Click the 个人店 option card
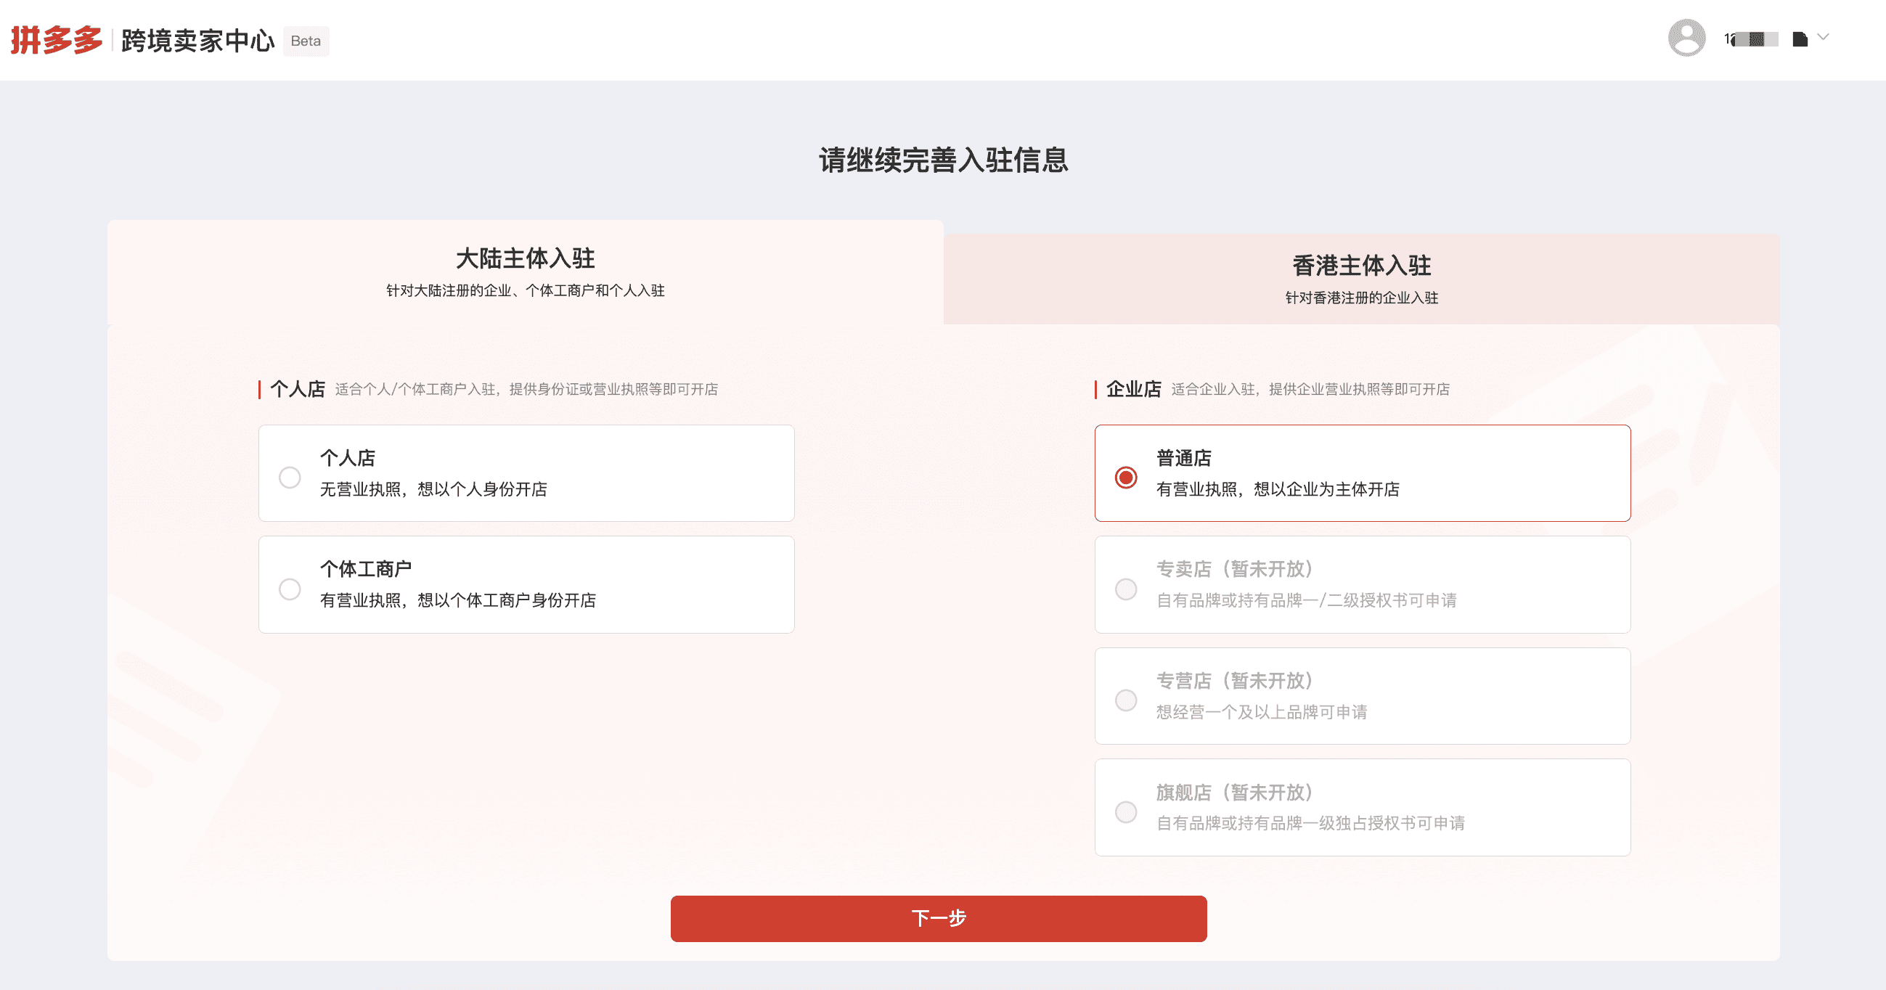1886x990 pixels. click(x=526, y=473)
